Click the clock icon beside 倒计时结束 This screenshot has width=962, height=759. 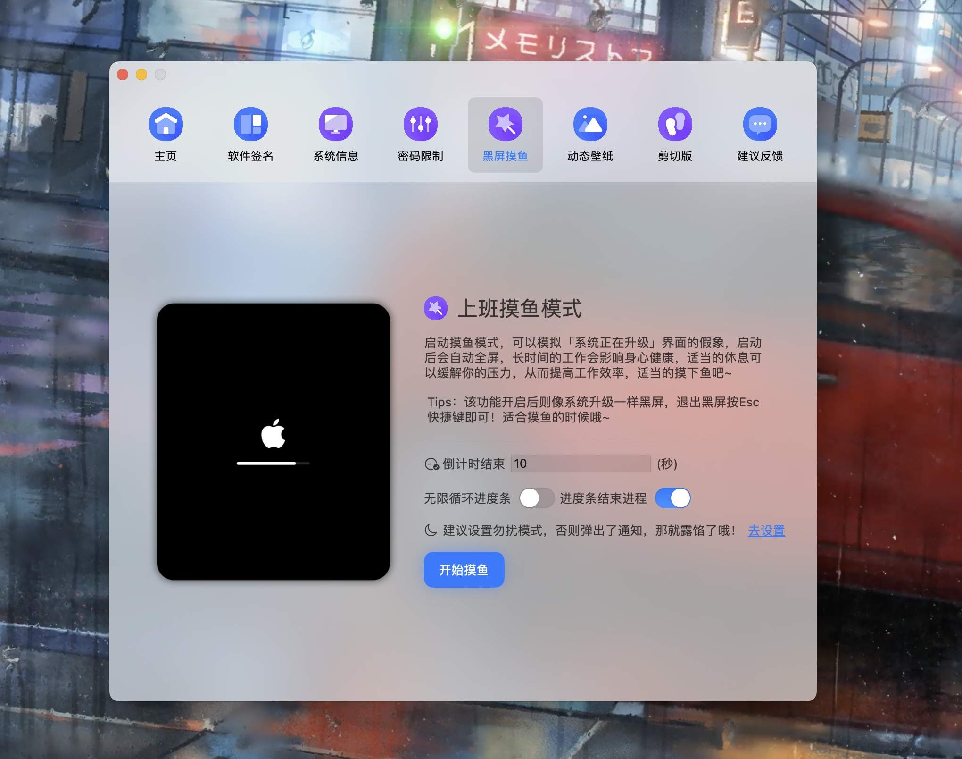[431, 464]
